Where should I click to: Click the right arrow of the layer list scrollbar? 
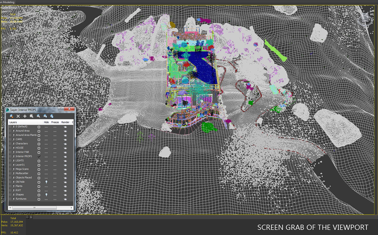pyautogui.click(x=71, y=208)
